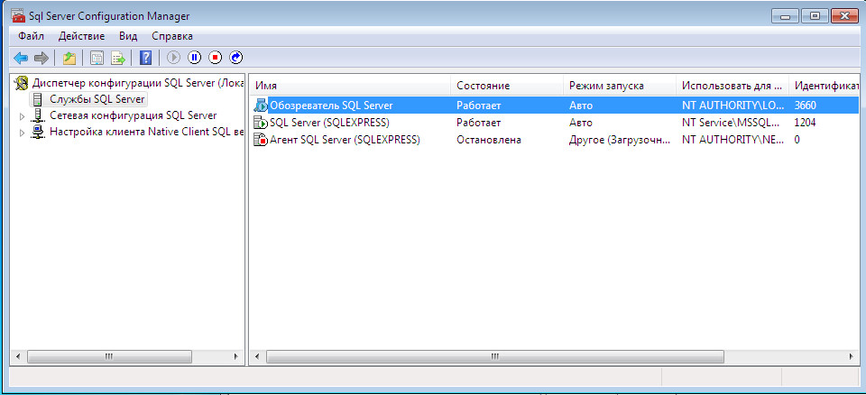
Task: Click the Сетевая конфигурация SQL Server icon
Action: (x=38, y=116)
